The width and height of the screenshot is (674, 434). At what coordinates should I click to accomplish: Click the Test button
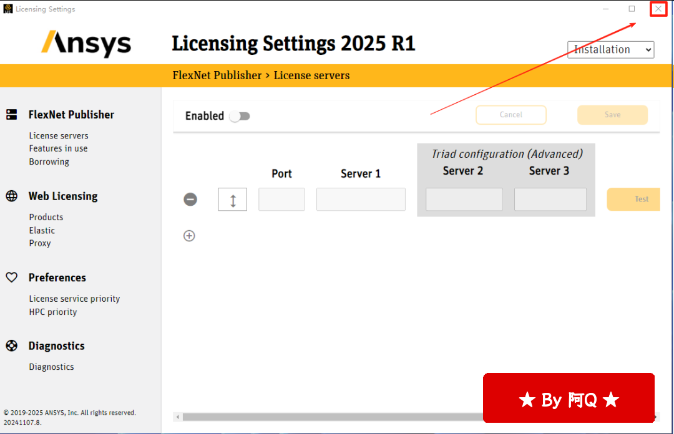[633, 200]
